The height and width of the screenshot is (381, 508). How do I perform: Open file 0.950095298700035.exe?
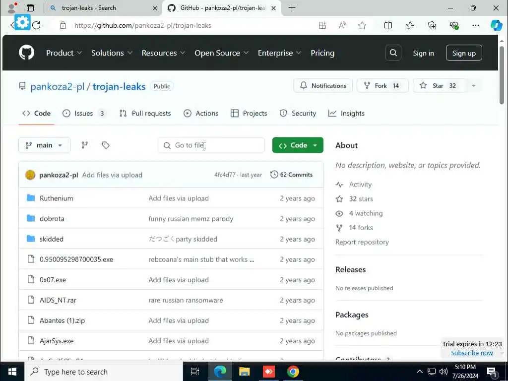[x=76, y=259]
